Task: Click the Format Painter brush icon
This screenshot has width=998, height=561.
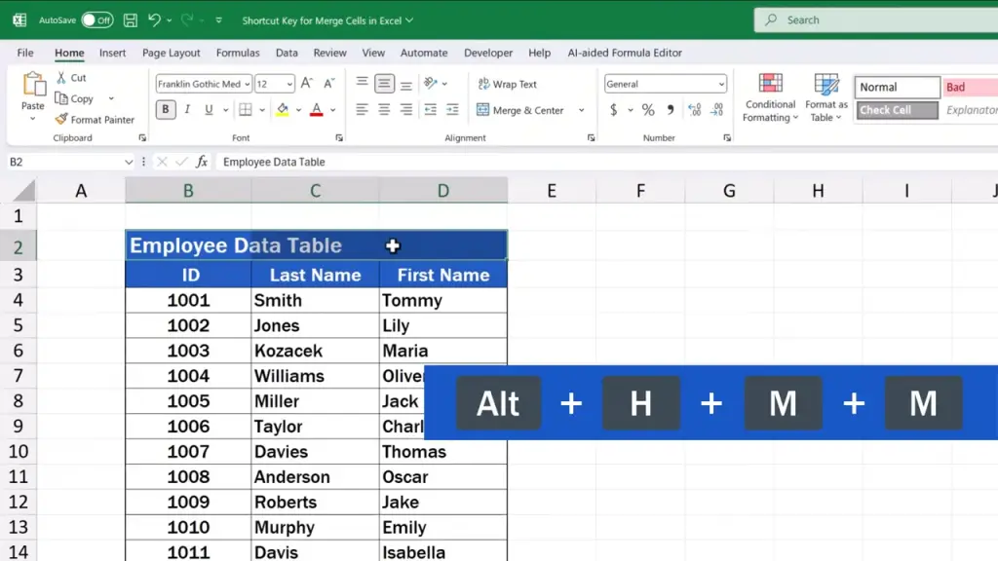Action: pos(61,120)
